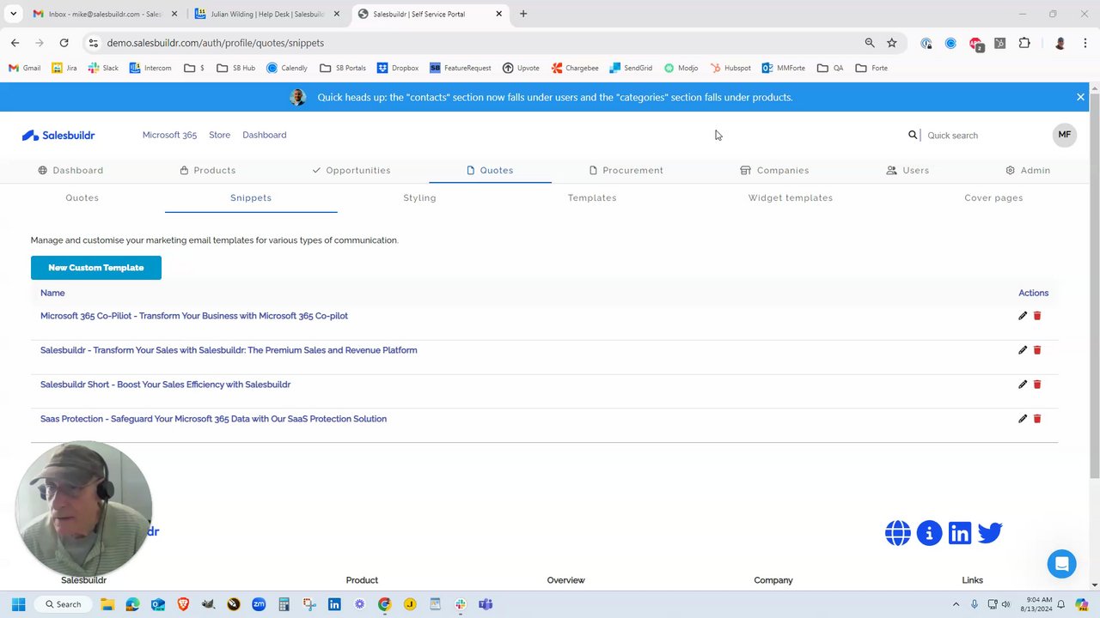
Task: Switch to the Cover pages sub-tab
Action: [993, 198]
